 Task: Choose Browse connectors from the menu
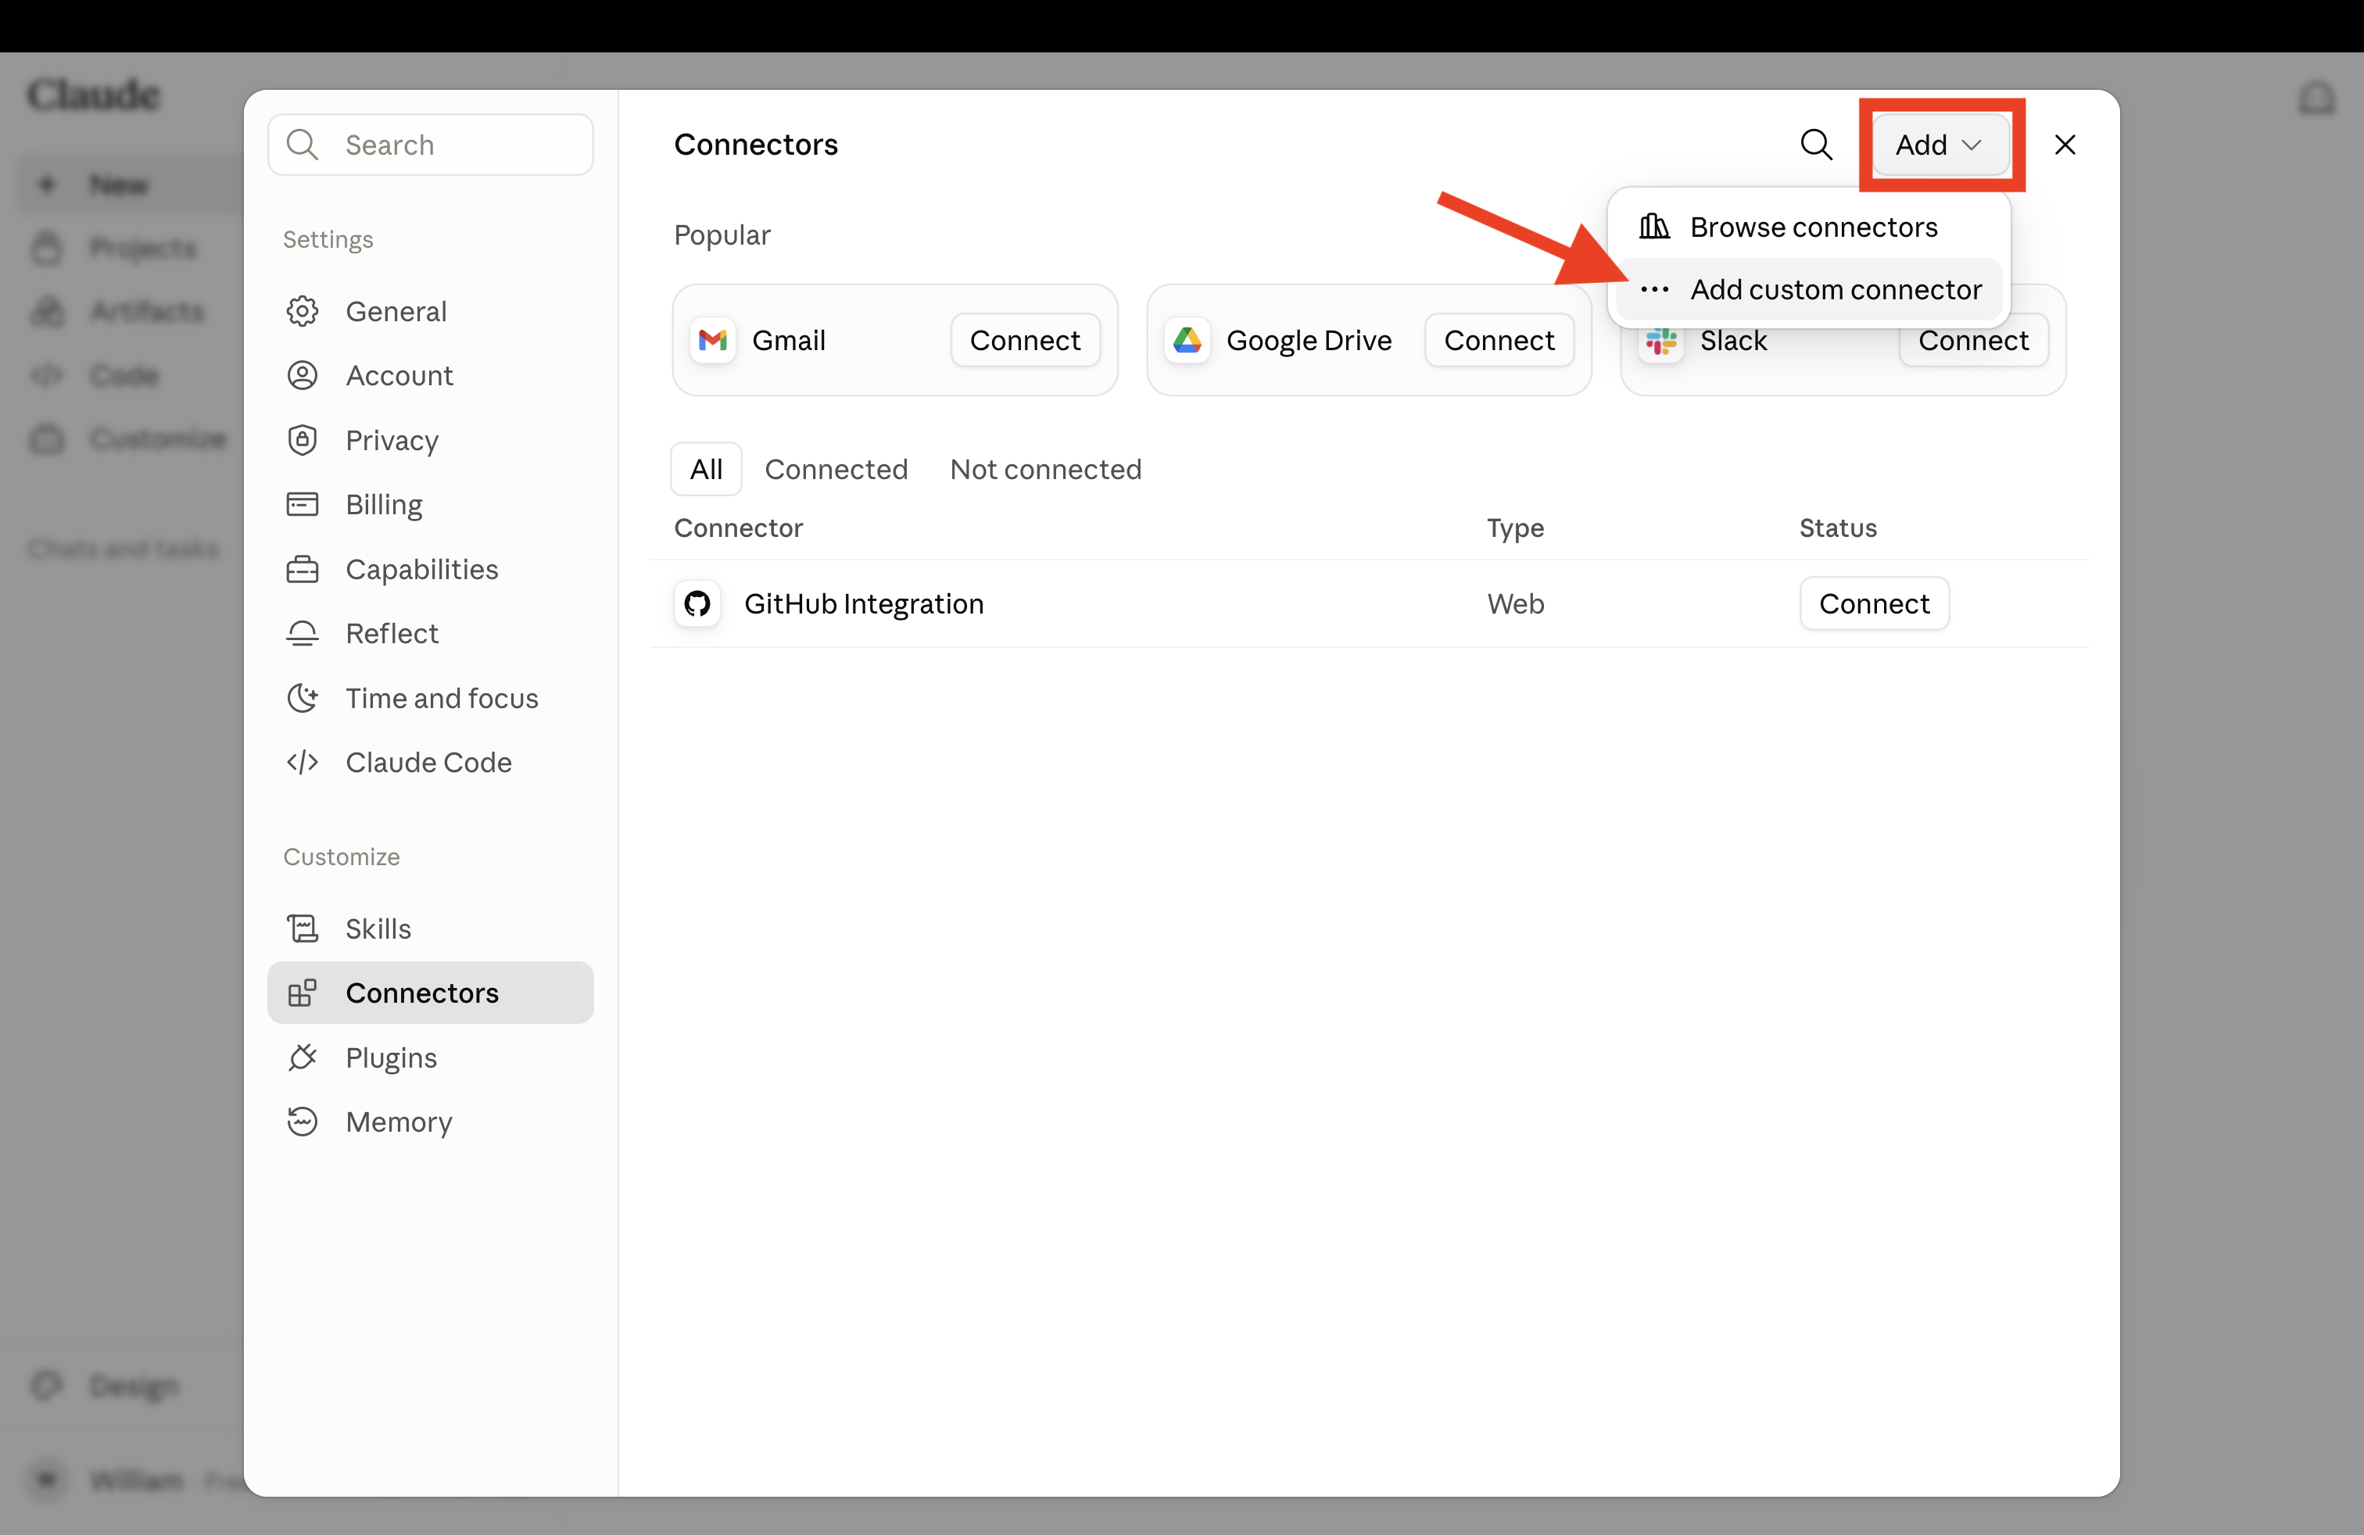1809,227
